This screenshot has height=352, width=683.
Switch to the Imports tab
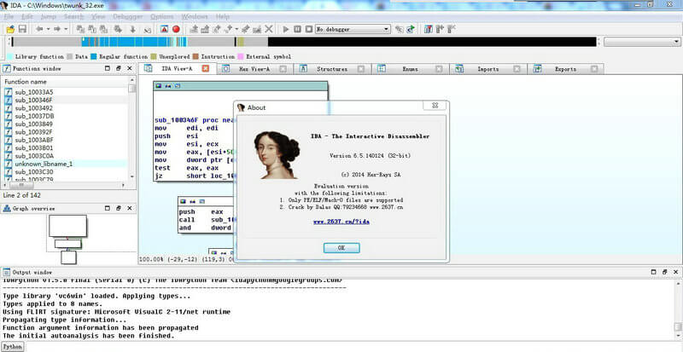click(487, 68)
